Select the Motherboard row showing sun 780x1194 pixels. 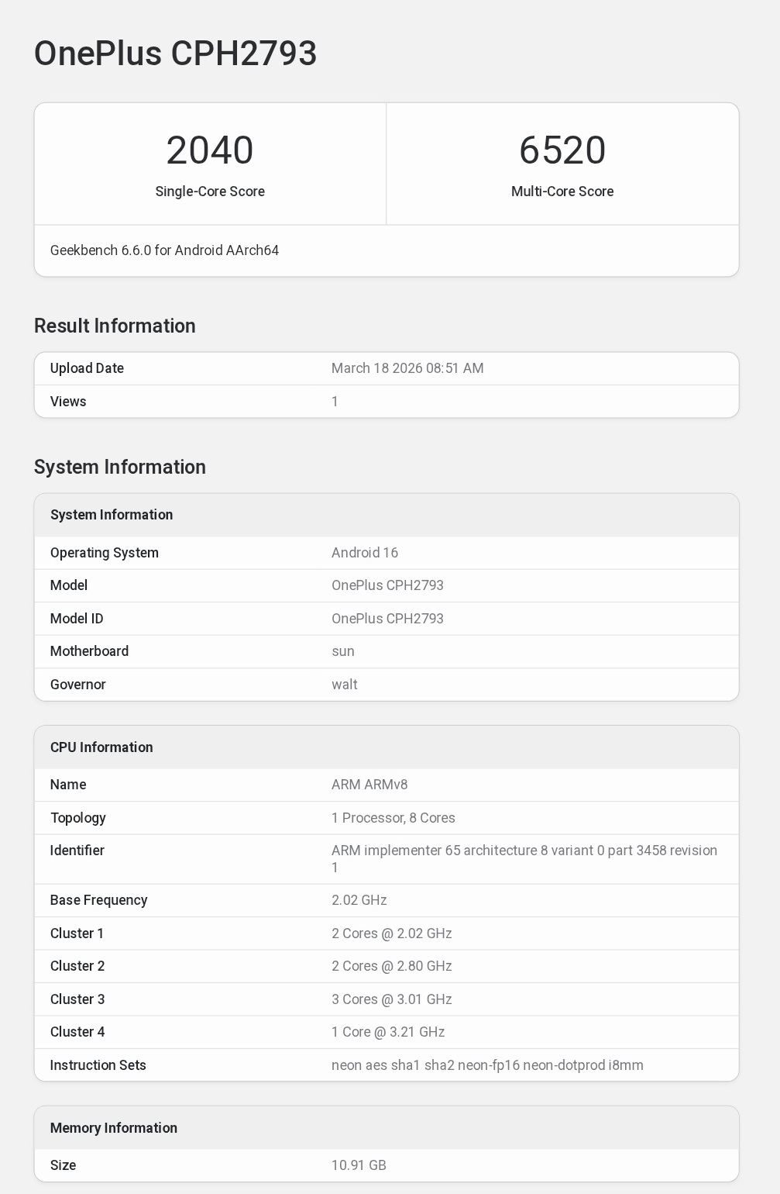(x=342, y=651)
